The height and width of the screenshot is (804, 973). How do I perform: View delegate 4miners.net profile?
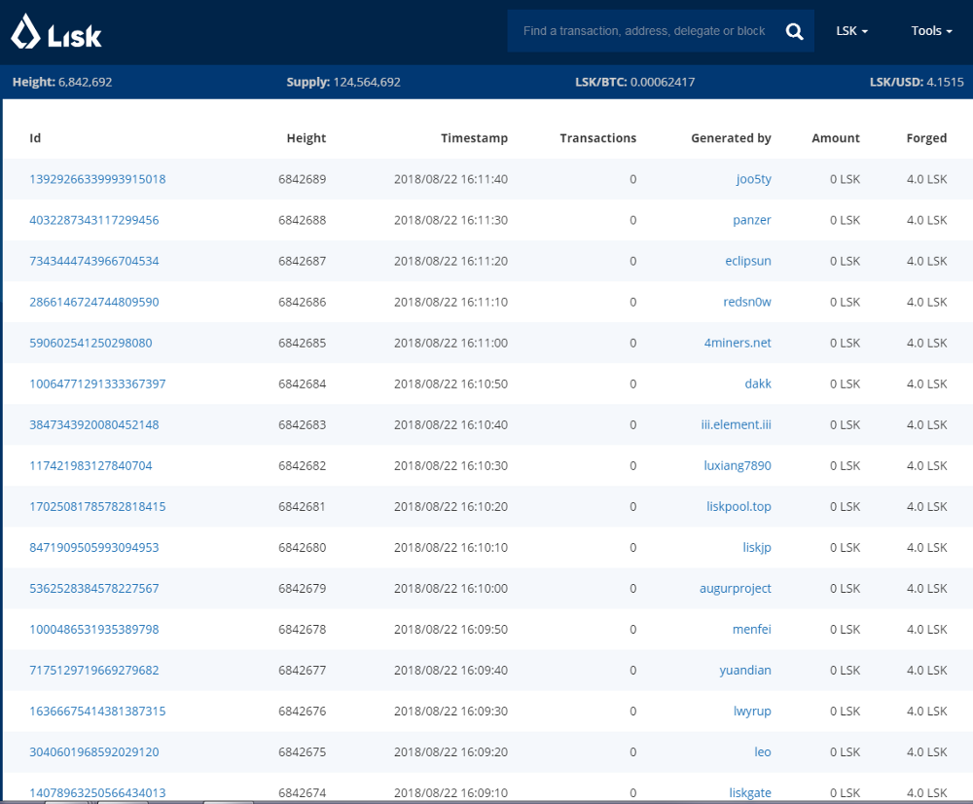click(738, 344)
